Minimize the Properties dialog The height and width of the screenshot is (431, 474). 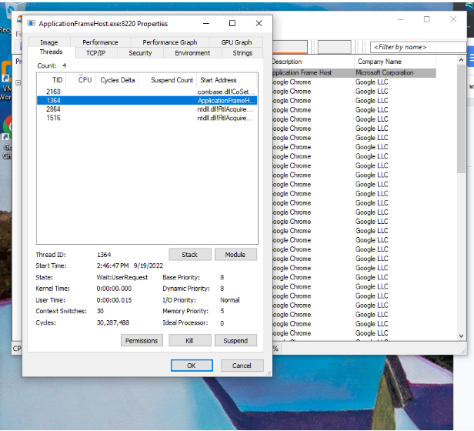206,23
